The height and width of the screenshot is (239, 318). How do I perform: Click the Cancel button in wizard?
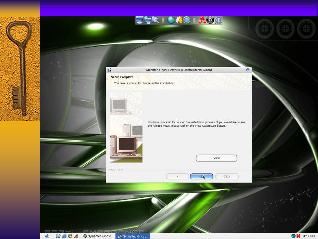(x=227, y=176)
